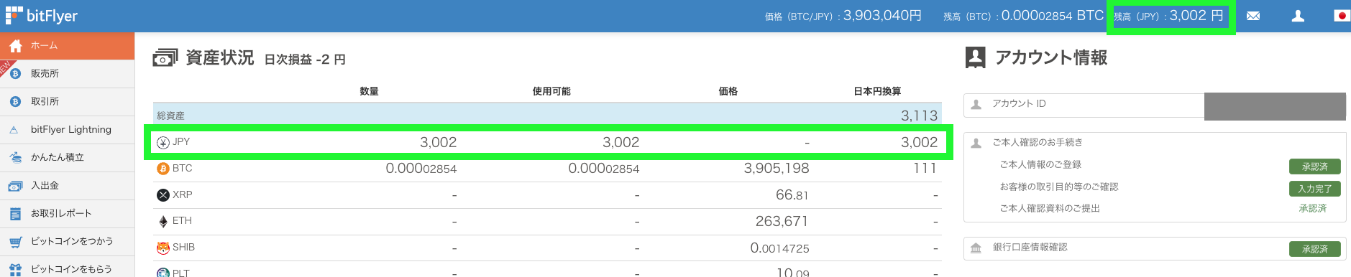Click the XRP price 66.81
This screenshot has height=277, width=1351.
tap(792, 195)
